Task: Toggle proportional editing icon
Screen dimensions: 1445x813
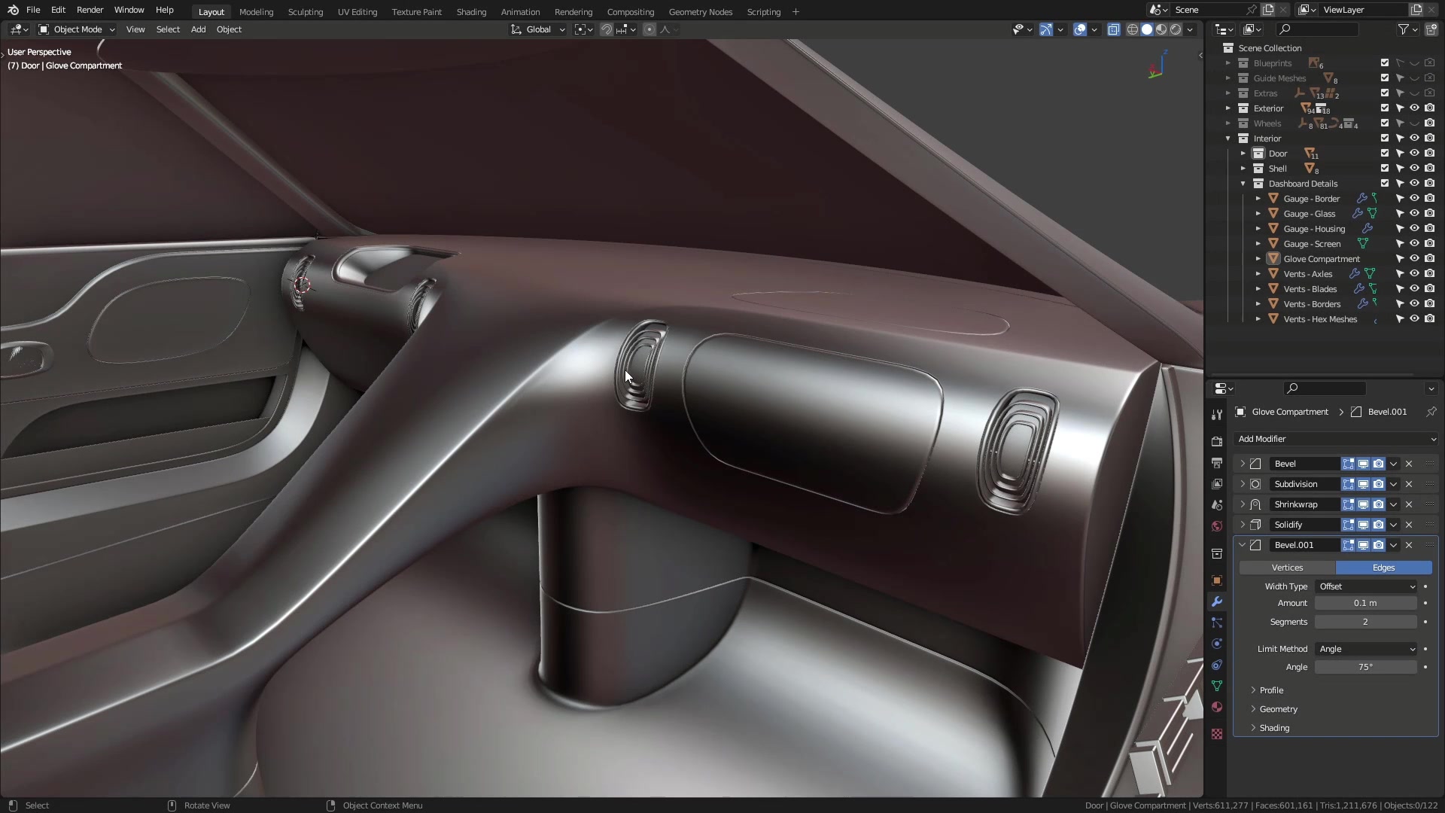Action: 649,29
